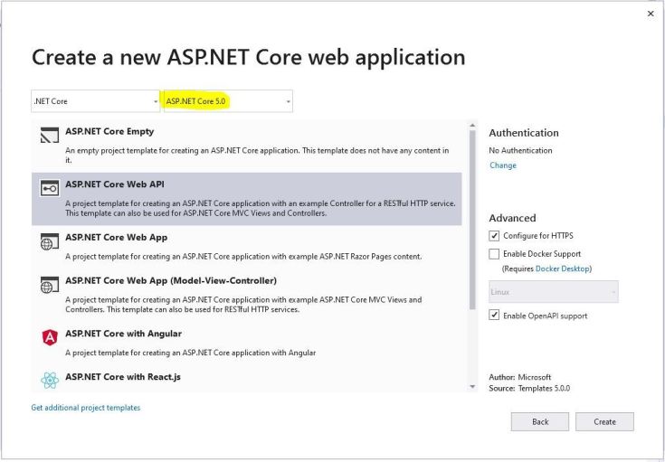Uncheck Configure for HTTPS

click(x=494, y=236)
